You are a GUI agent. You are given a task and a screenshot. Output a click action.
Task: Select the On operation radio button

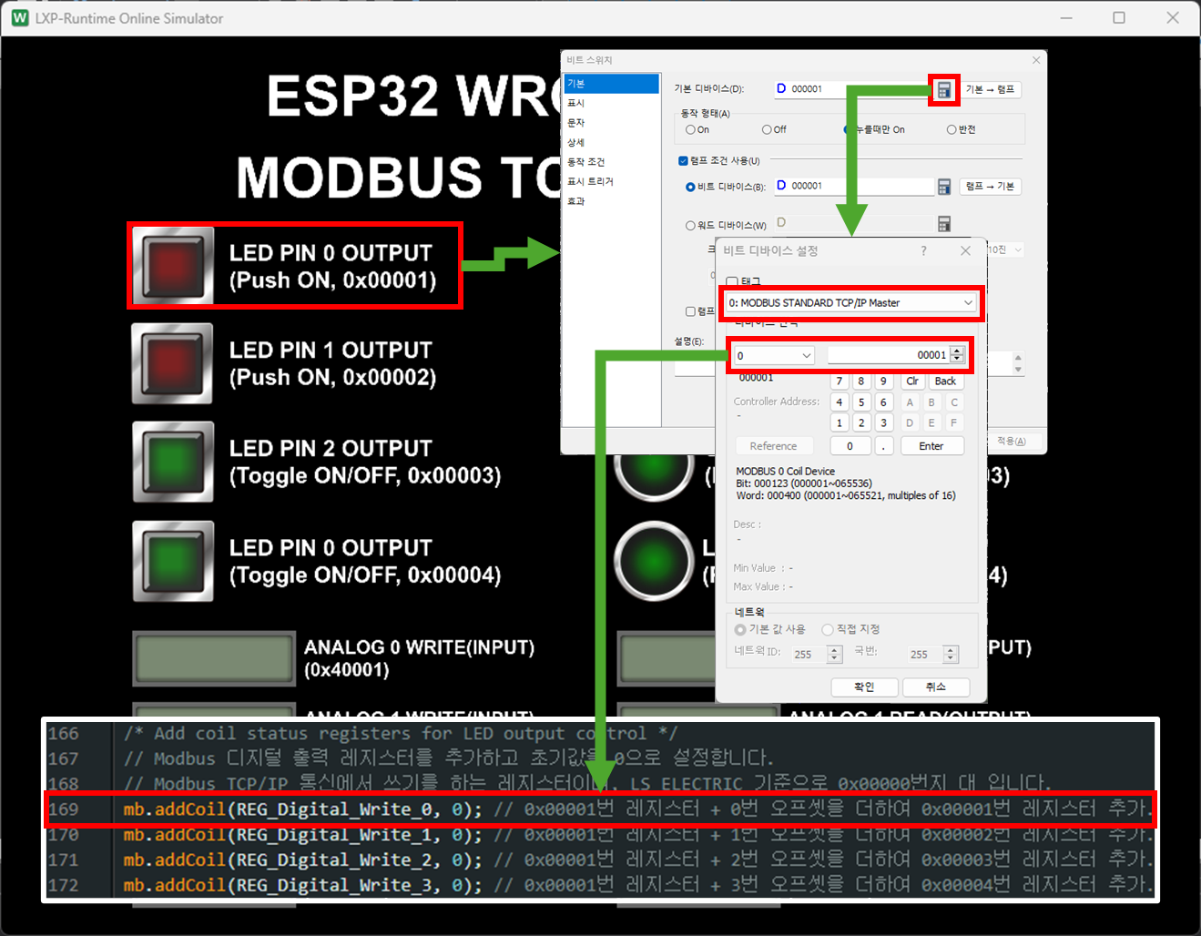coord(691,129)
